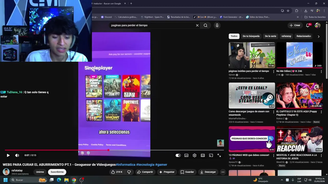Open the YouTube account avatar menu
Screen dimensions: 328x184
317,25
